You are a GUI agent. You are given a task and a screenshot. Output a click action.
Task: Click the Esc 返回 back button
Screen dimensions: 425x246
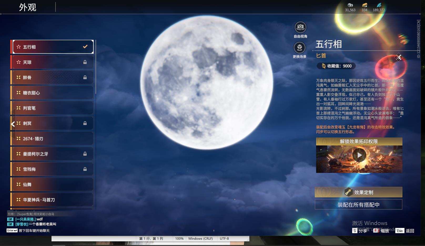[405, 231]
